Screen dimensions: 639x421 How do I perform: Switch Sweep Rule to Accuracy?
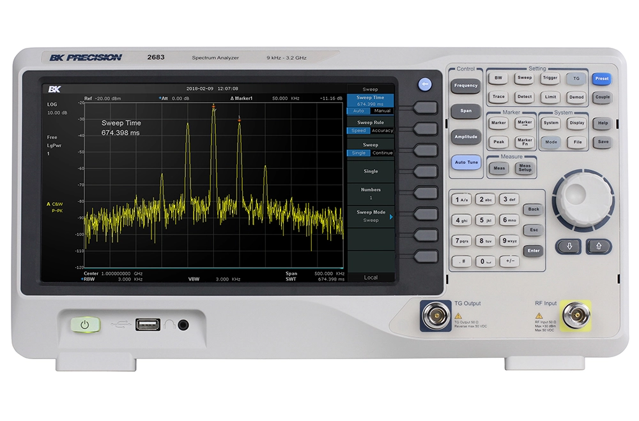click(382, 131)
